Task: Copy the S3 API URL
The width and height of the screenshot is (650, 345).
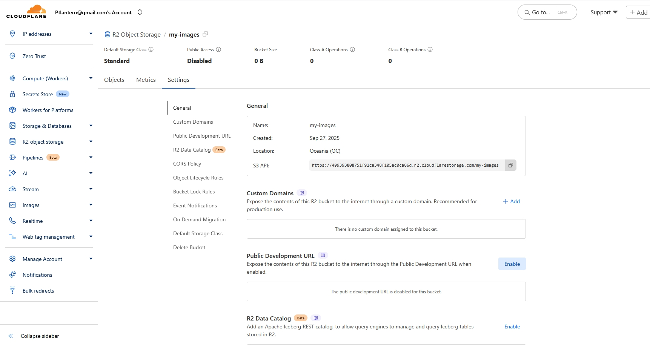Action: click(x=510, y=165)
